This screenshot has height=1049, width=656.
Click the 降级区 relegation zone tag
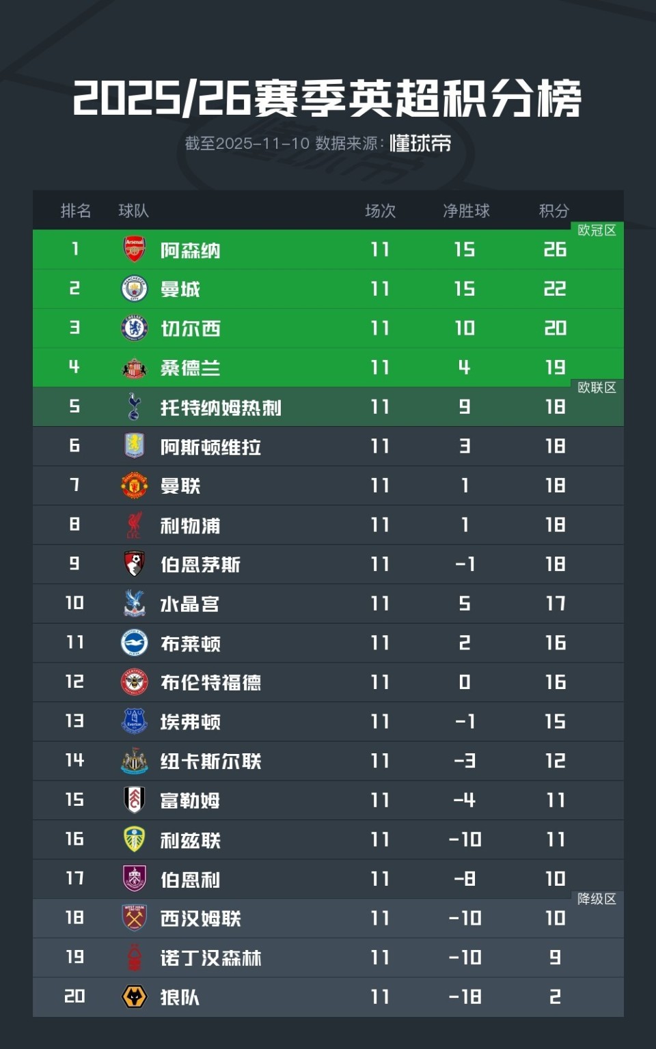tap(597, 899)
